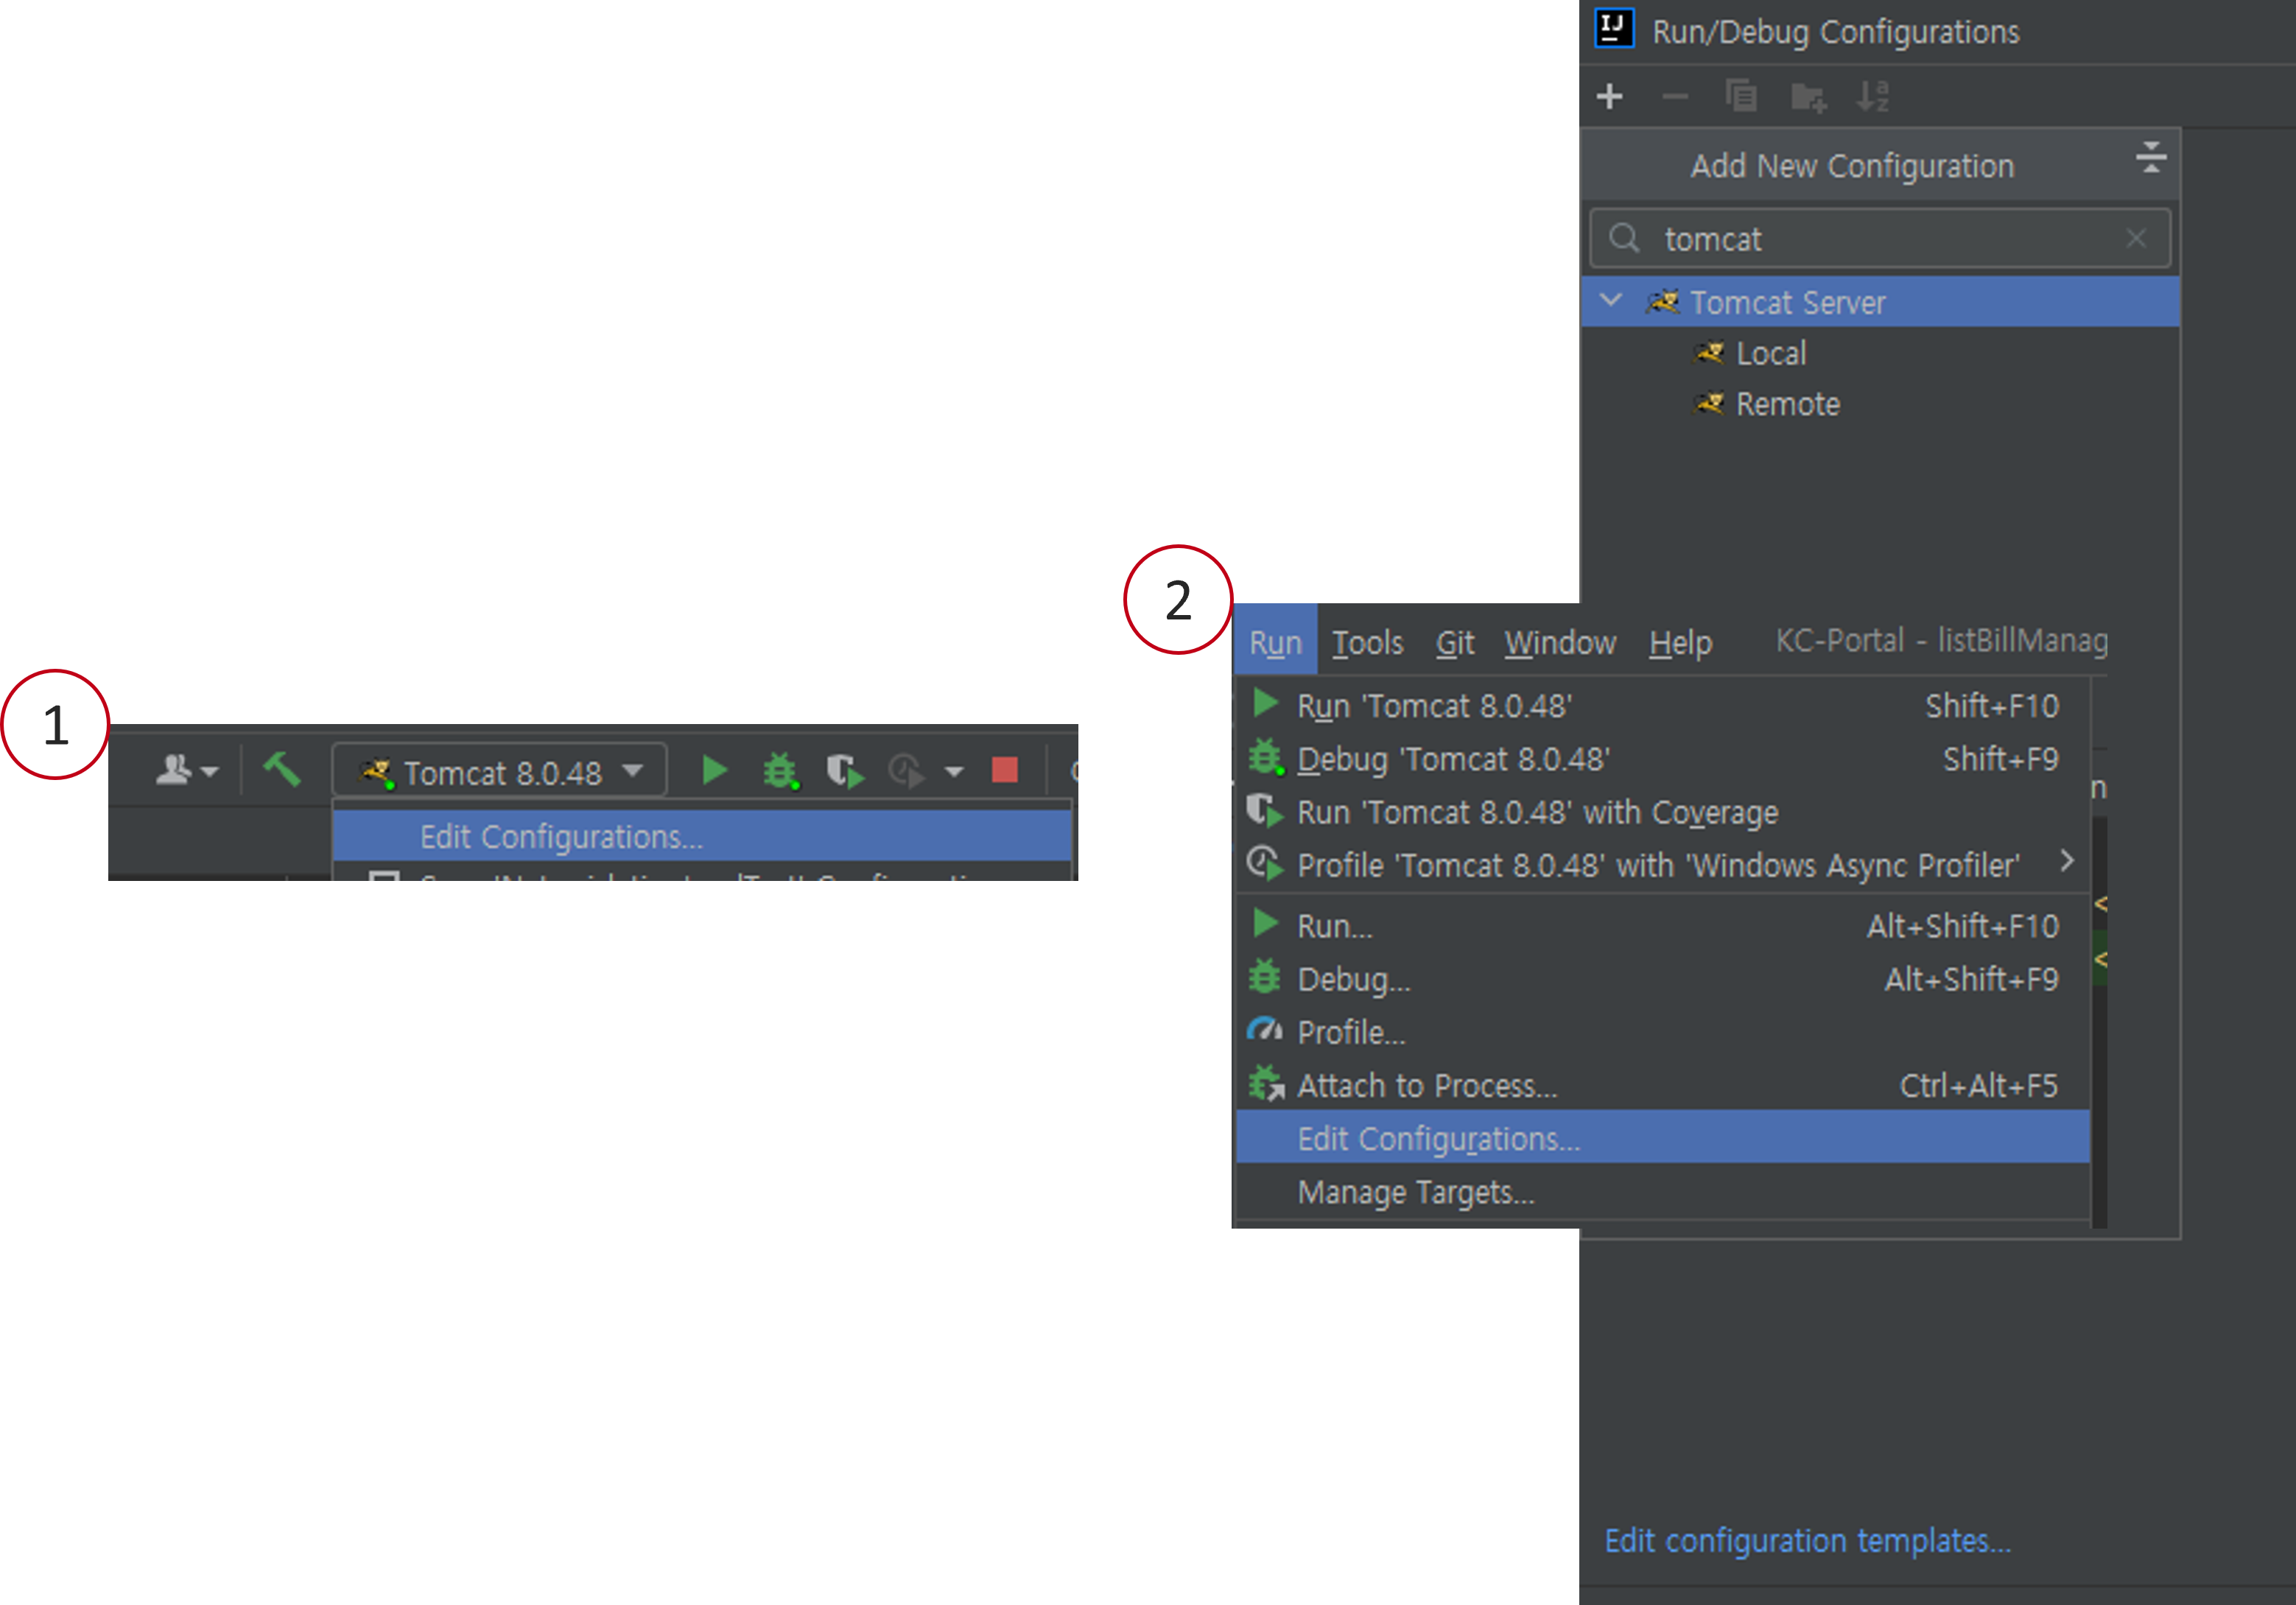The height and width of the screenshot is (1605, 2296).
Task: Open the Tools menu
Action: click(1367, 643)
